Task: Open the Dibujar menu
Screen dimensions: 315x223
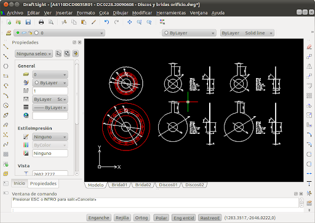Action: 121,13
